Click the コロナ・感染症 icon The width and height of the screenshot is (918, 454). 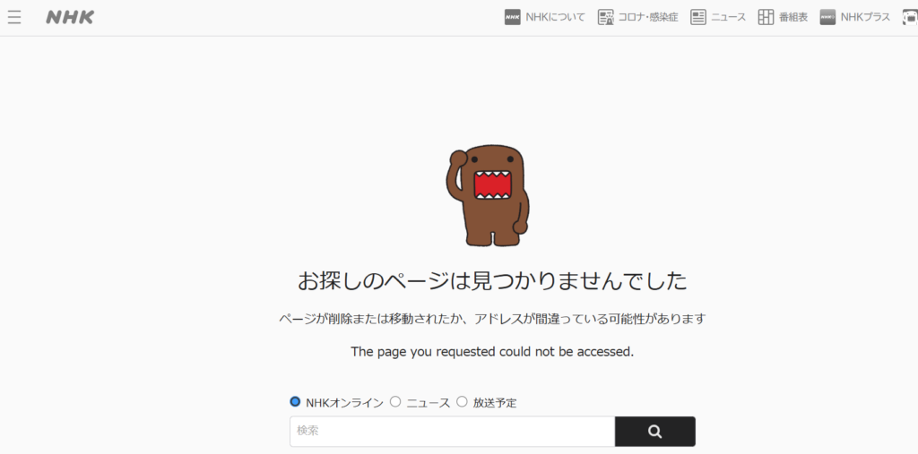point(606,17)
